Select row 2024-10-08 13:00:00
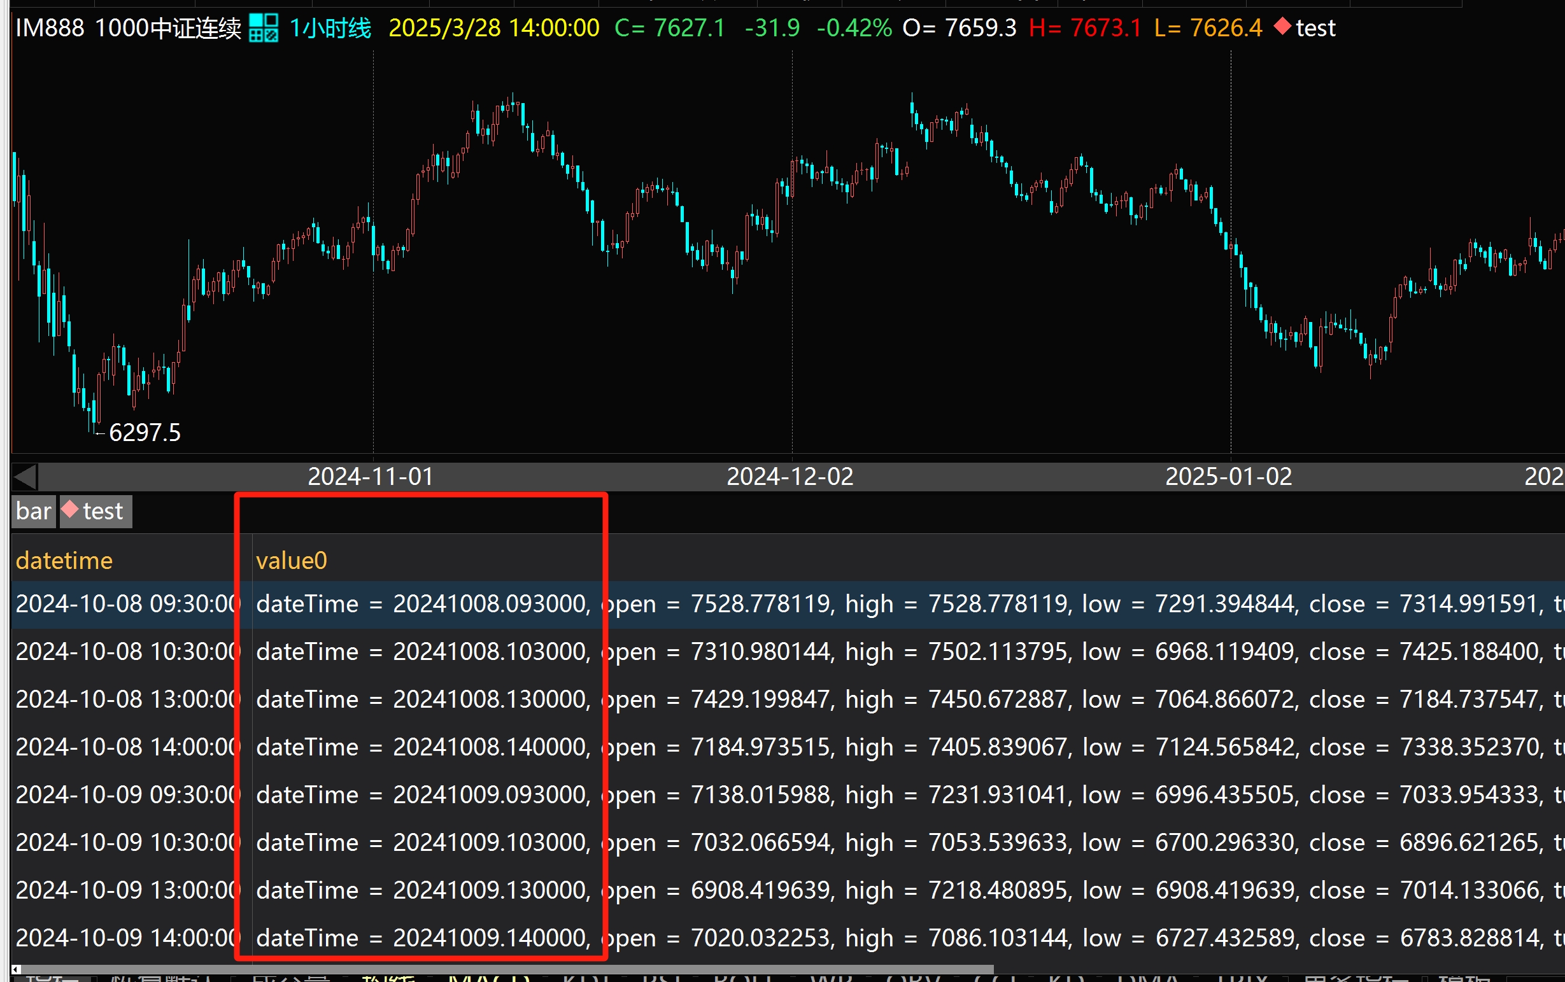 point(788,699)
